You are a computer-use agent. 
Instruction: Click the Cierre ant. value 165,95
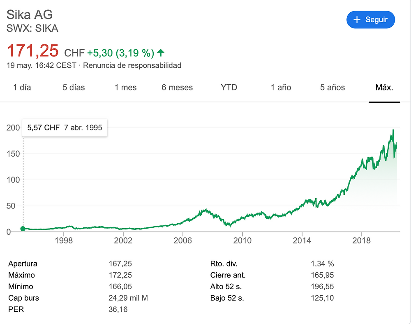coord(322,275)
